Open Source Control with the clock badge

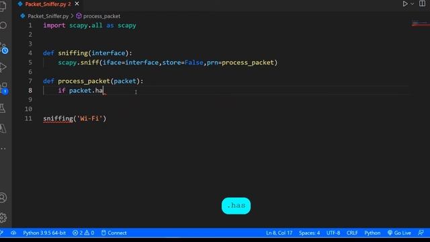point(4,48)
